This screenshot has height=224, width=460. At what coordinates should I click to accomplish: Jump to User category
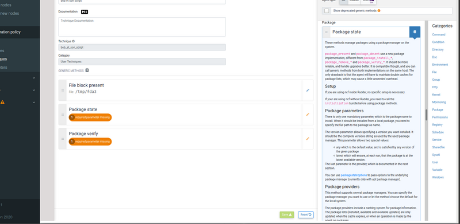coord(435,162)
